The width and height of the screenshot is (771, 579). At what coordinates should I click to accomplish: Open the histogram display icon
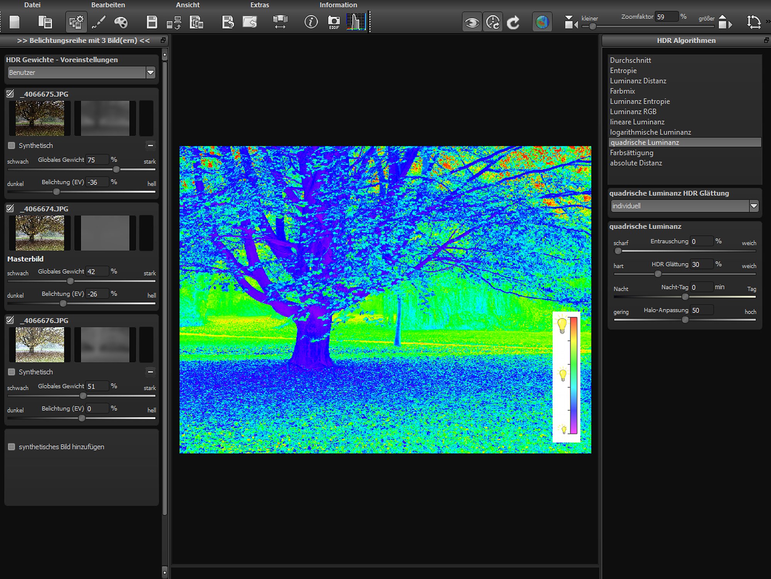click(x=356, y=22)
